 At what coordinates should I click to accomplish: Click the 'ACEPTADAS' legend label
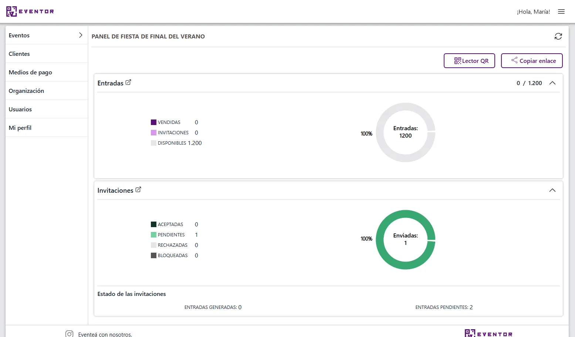tap(170, 224)
